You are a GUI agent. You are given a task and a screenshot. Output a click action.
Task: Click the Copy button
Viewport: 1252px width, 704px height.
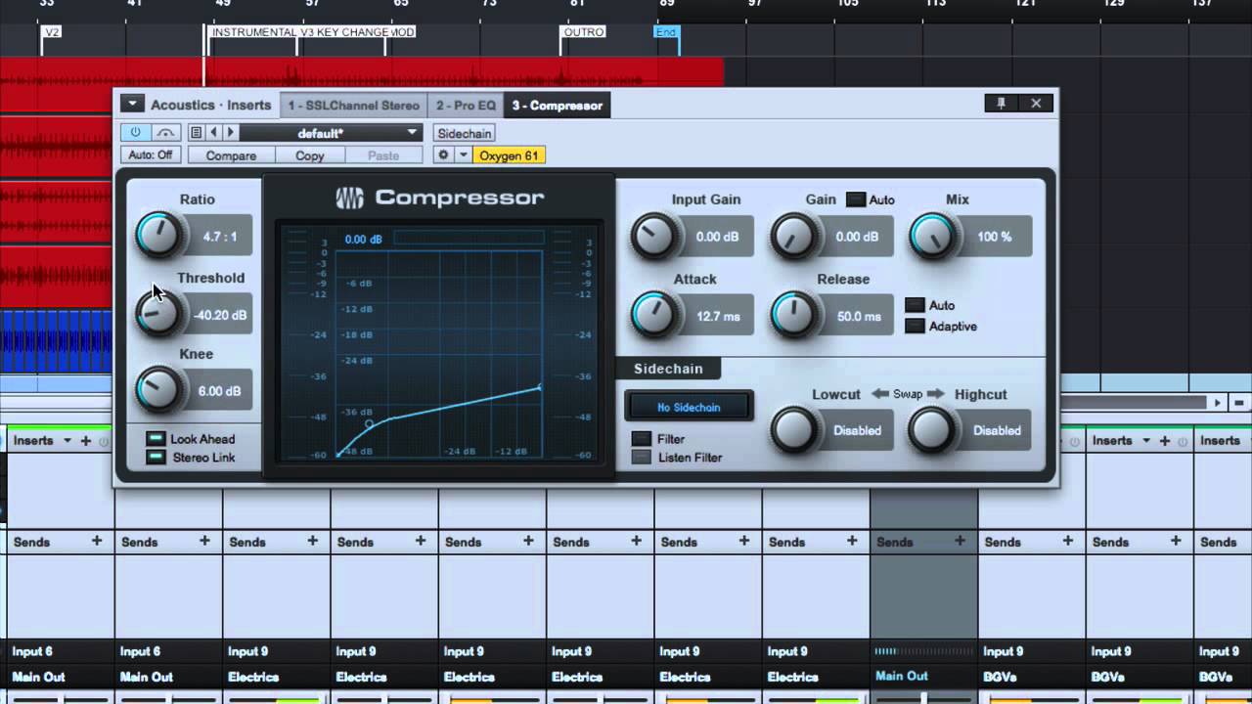tap(310, 154)
